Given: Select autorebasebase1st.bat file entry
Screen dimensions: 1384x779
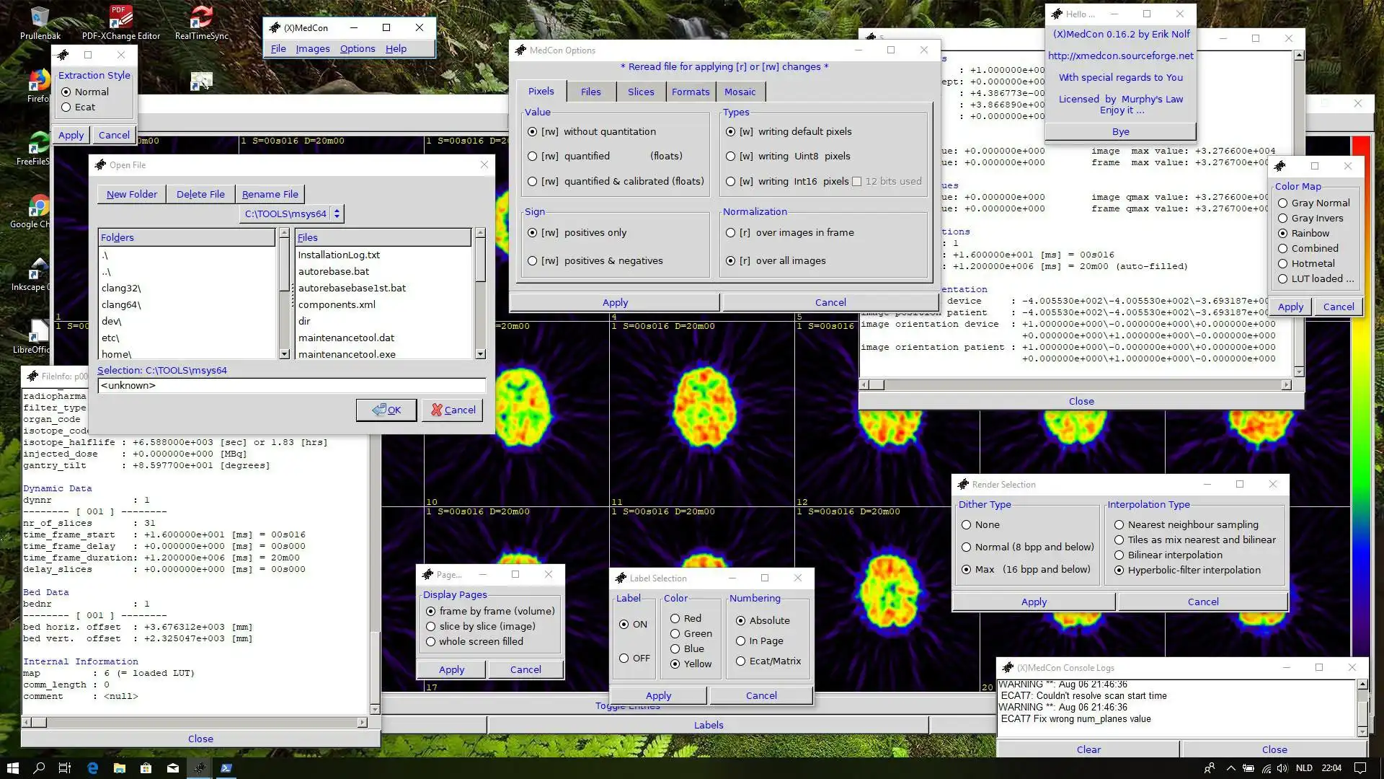Looking at the screenshot, I should click(352, 287).
